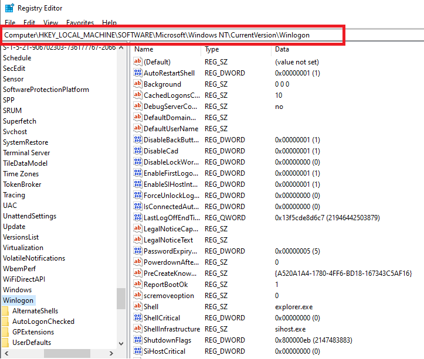This screenshot has width=424, height=359.
Task: Click the LastLogOffEndTi... QWORD icon
Action: click(138, 218)
